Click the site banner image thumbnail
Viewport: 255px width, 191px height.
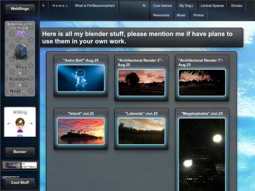pos(11,166)
